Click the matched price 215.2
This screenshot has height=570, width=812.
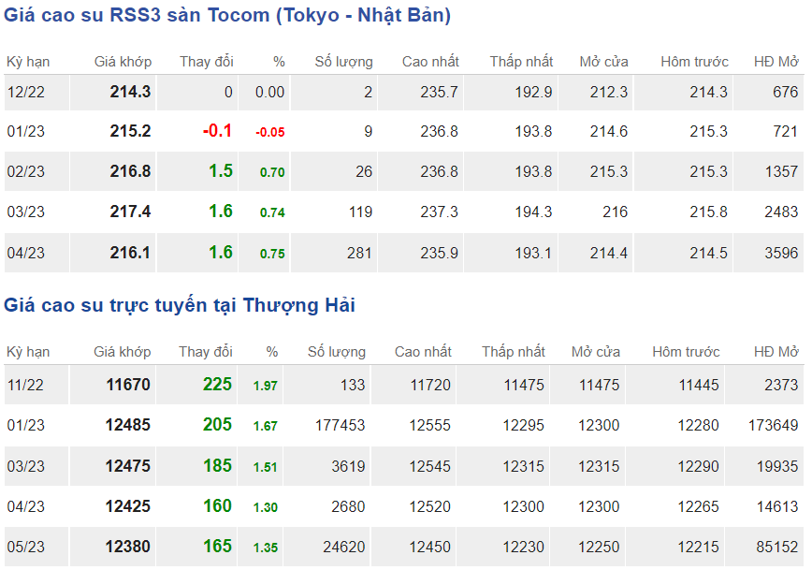[130, 132]
